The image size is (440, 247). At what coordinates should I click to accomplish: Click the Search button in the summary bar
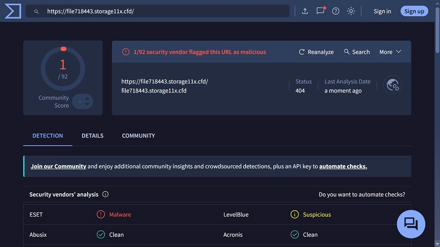click(357, 52)
